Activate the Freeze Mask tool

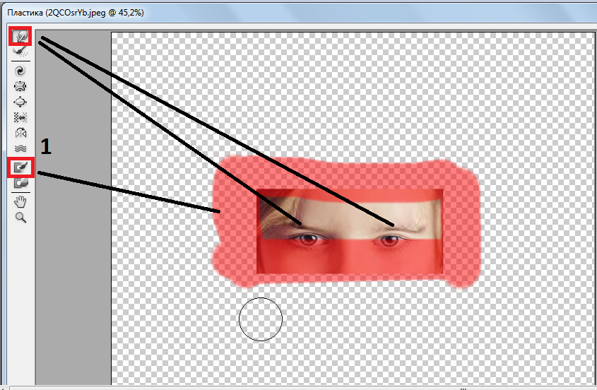pos(21,167)
